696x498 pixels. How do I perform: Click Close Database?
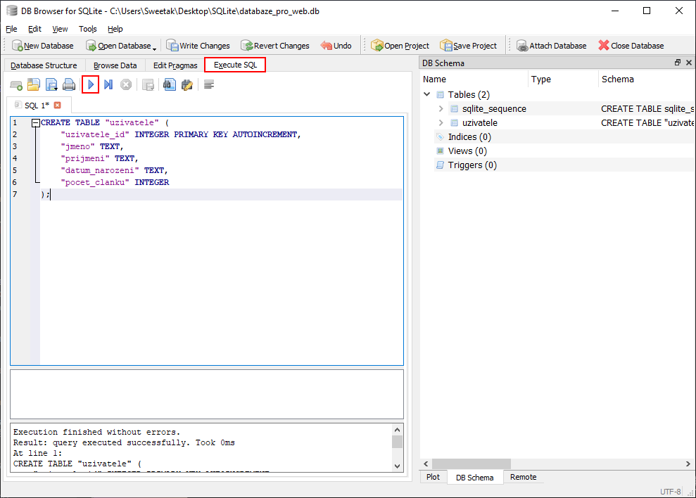coord(631,46)
